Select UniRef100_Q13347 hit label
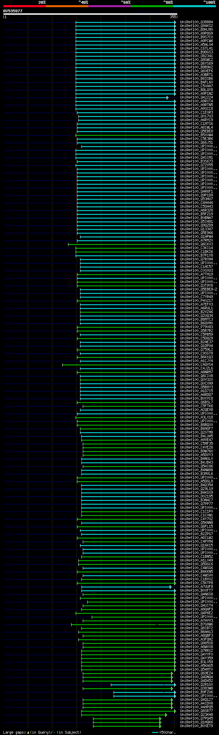Image resolution: width=219 pixels, height=735 pixels. [x=196, y=229]
